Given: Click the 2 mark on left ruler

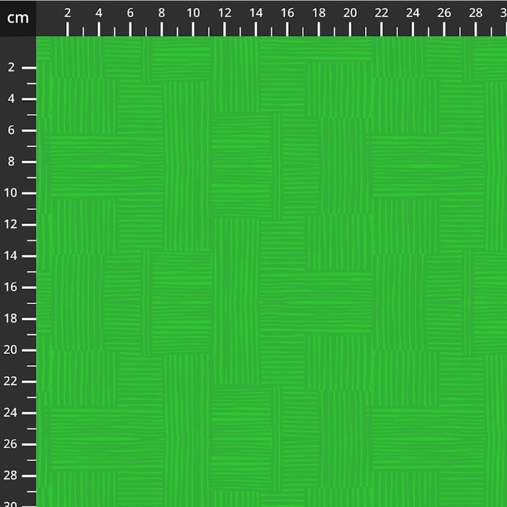Looking at the screenshot, I should 13,68.
